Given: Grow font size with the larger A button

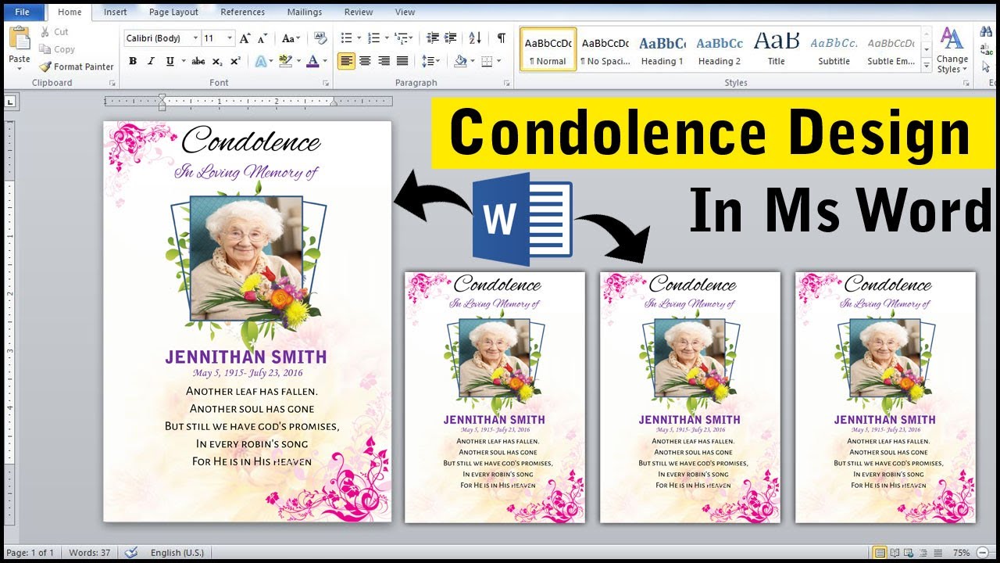Looking at the screenshot, I should (245, 38).
